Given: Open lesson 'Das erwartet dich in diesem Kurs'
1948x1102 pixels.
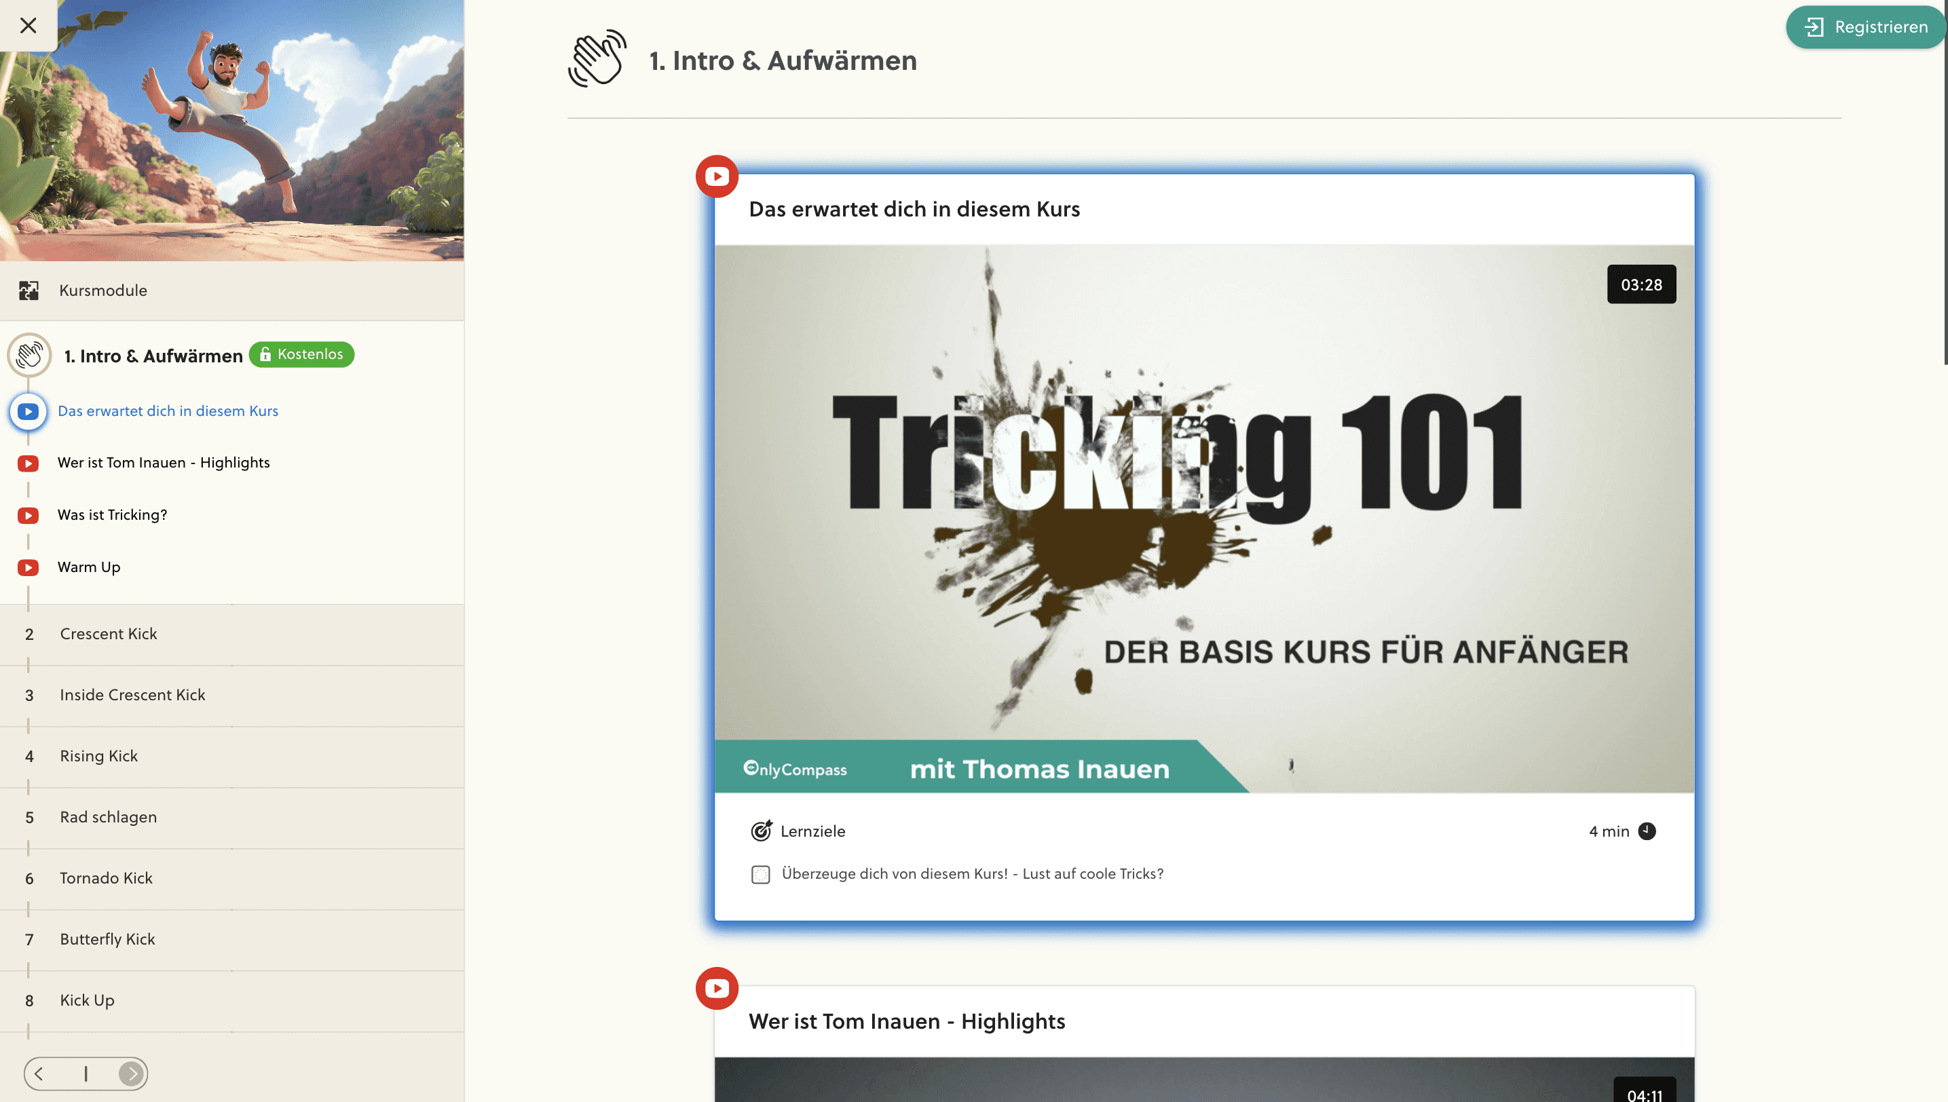Looking at the screenshot, I should (168, 411).
